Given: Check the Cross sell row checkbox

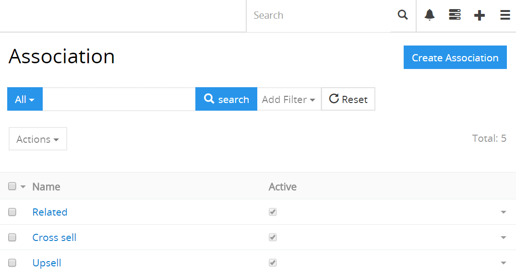Looking at the screenshot, I should [x=12, y=237].
